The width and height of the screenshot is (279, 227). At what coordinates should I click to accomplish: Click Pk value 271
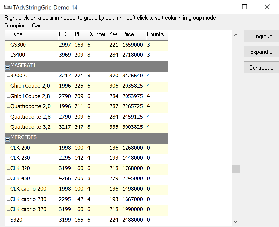(79, 76)
